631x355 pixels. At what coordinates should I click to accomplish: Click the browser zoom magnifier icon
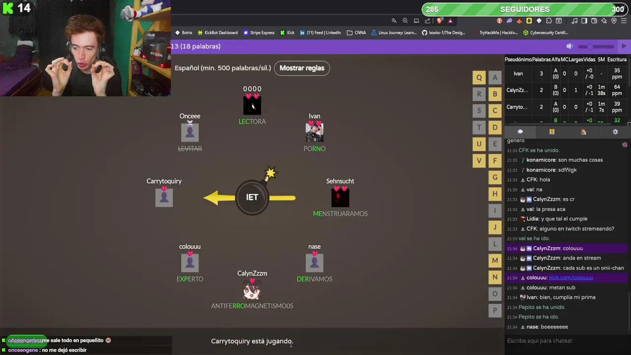coord(405,21)
